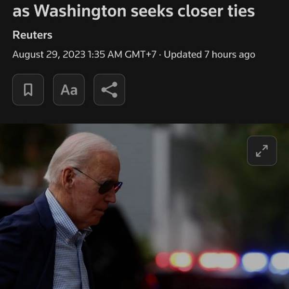The width and height of the screenshot is (289, 289).
Task: Open the Aa text size options
Action: click(x=69, y=90)
